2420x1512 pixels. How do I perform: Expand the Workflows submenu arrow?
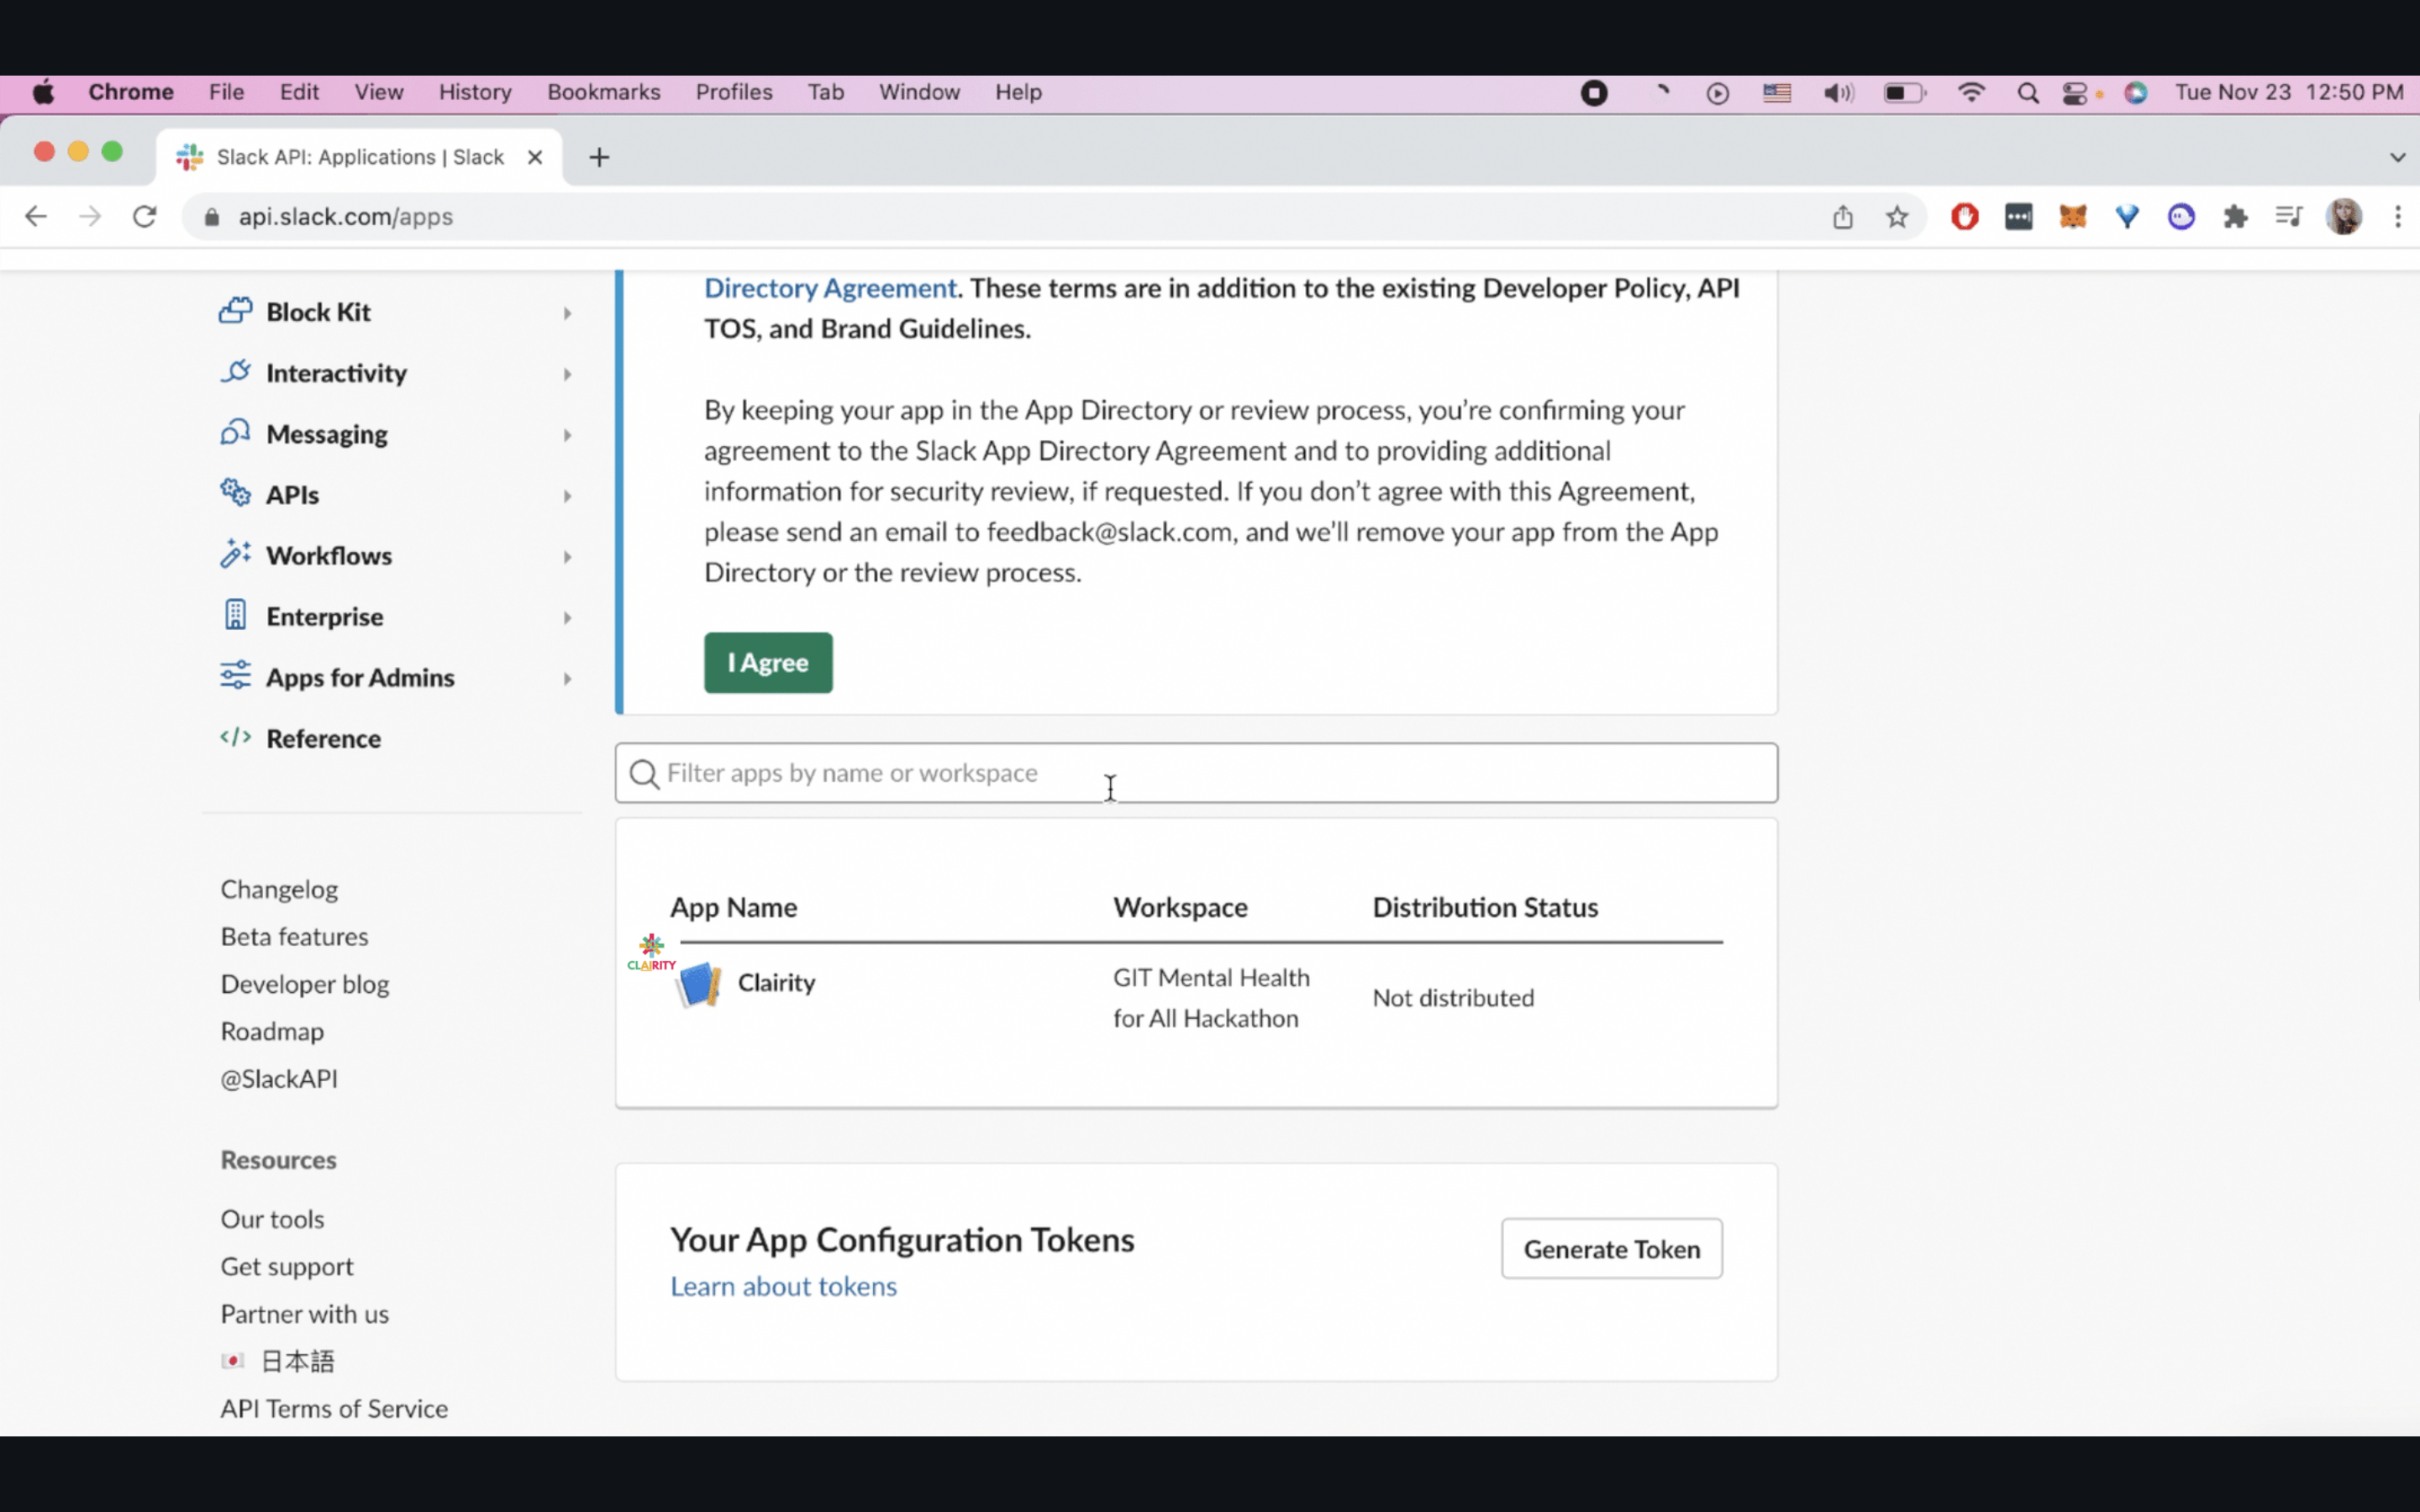[567, 557]
